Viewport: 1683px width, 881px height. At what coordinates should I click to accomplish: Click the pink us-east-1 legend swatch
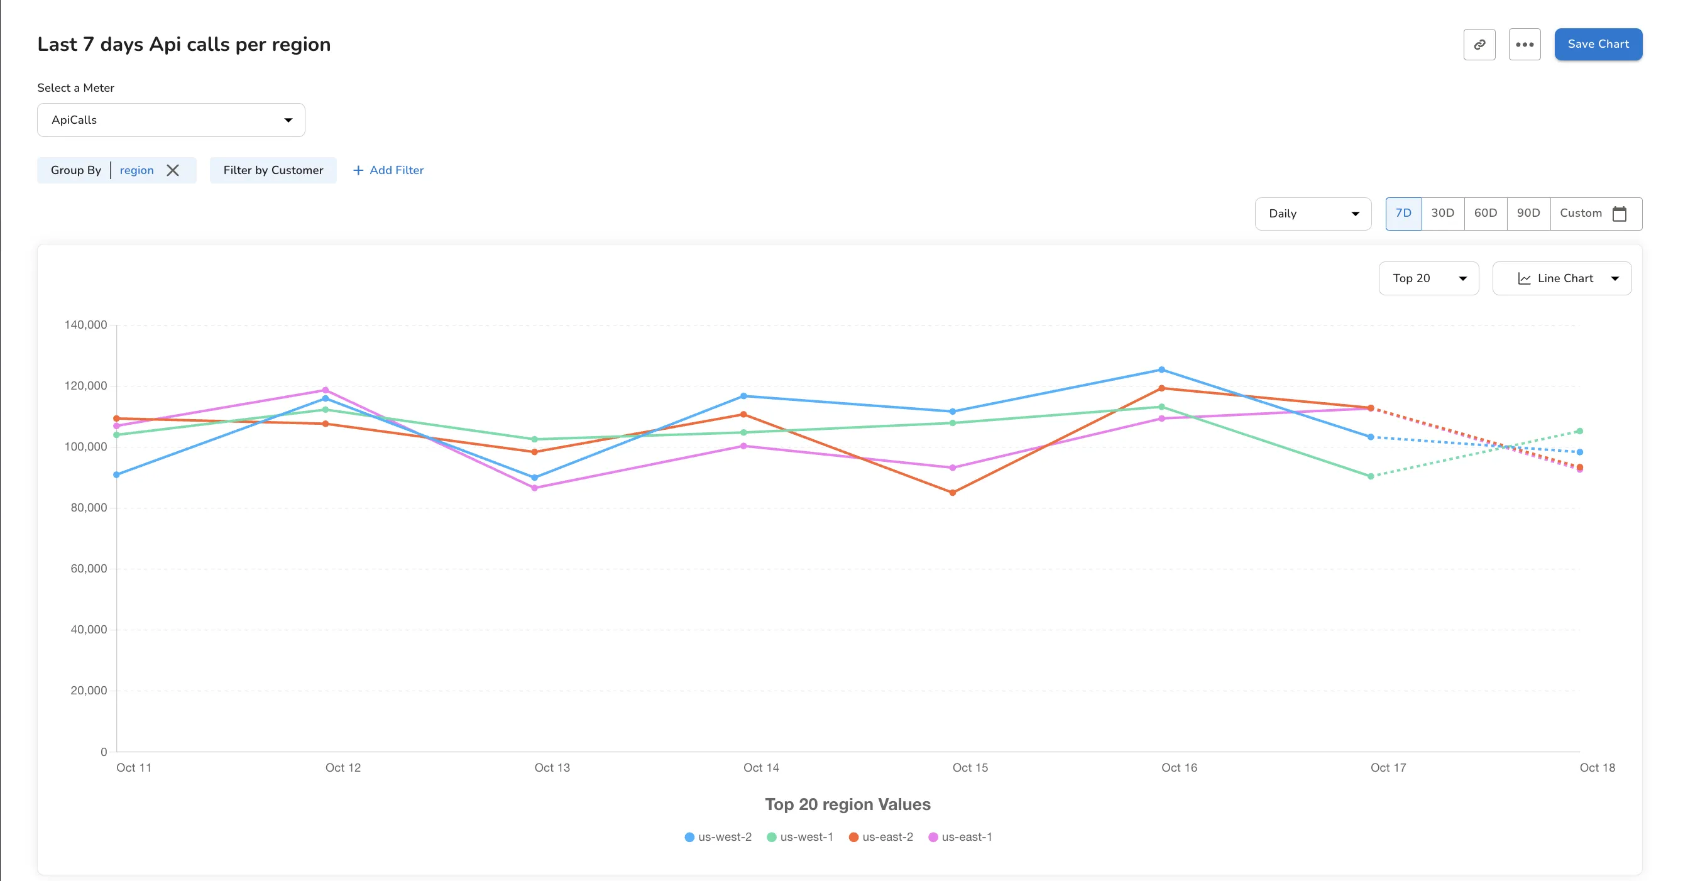(933, 837)
